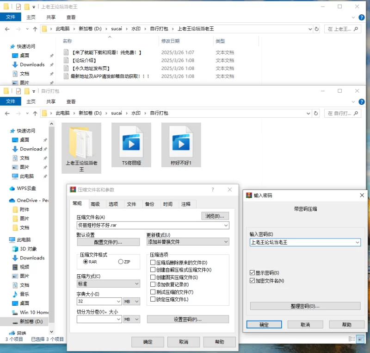Image resolution: width=370 pixels, height=353 pixels.
Task: Go up one level in 自行打包 window
Action: pyautogui.click(x=35, y=113)
